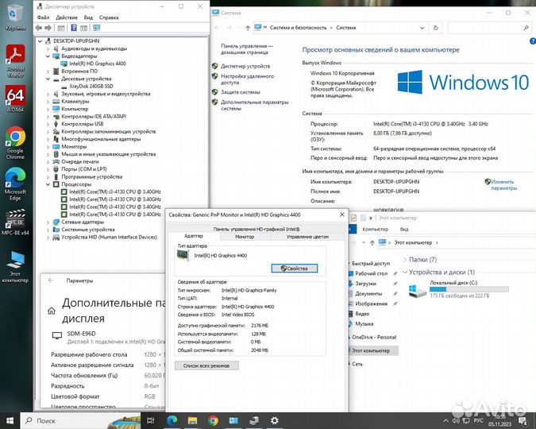Open 'Этот компьютер' desktop icon
536x429 pixels.
point(15,267)
